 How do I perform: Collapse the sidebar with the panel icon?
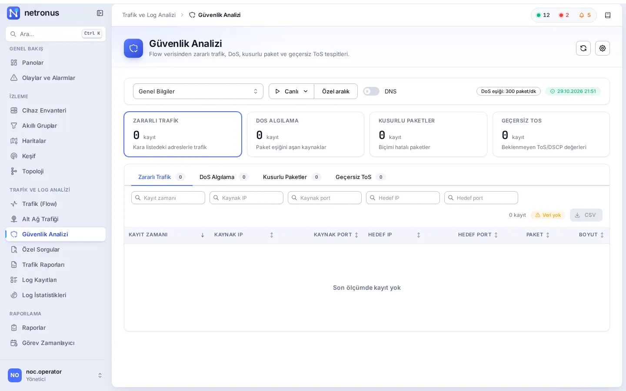pyautogui.click(x=100, y=13)
